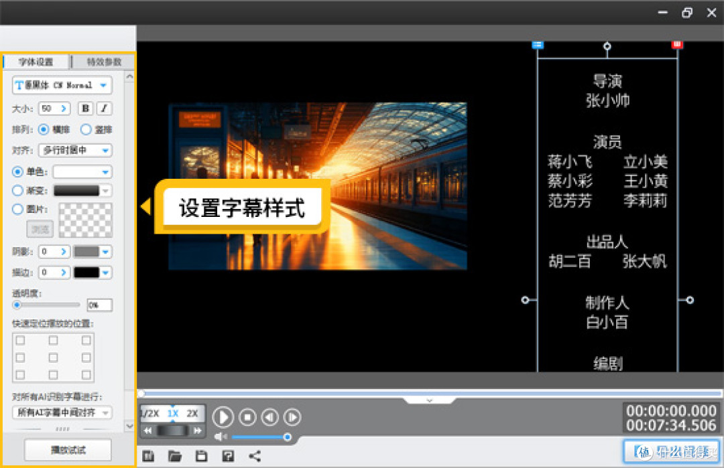Choose the 单色 solid color fill option
The image size is (724, 468).
[17, 172]
